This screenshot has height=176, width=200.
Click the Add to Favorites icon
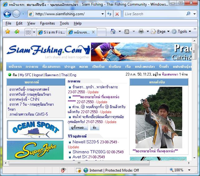point(17,31)
